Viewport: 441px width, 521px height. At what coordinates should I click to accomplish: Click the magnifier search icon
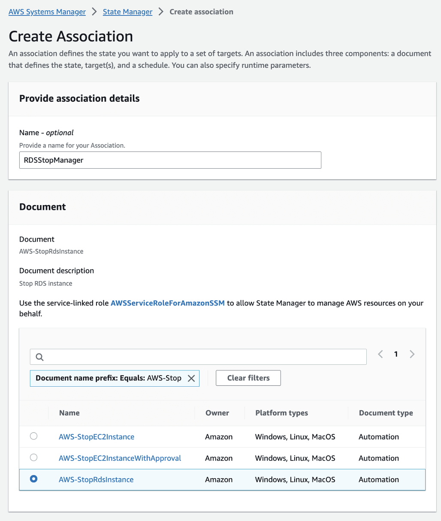(39, 357)
